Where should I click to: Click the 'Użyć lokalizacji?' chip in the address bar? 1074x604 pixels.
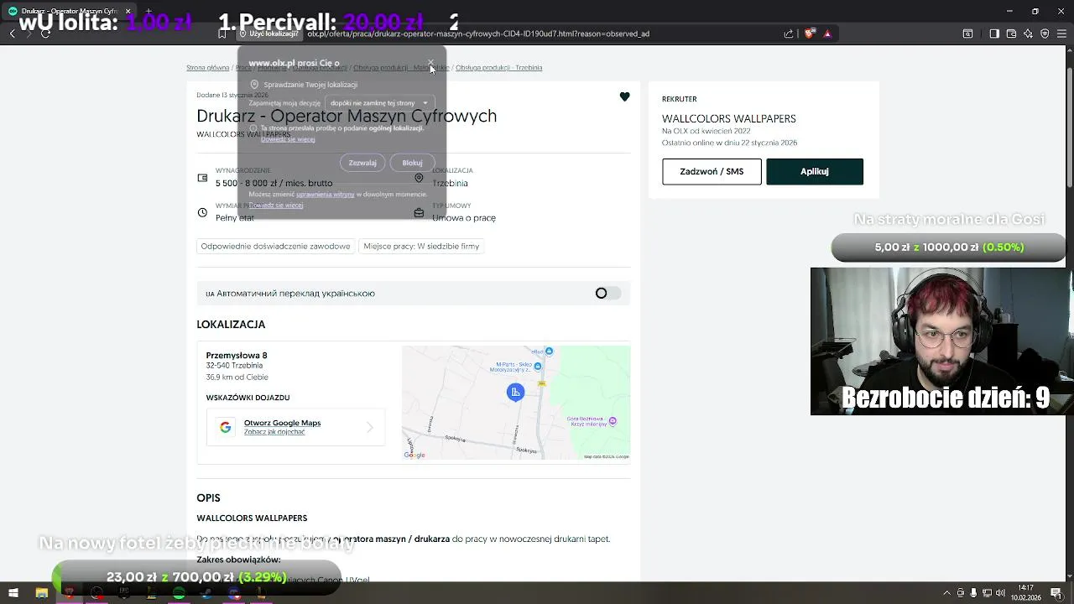click(269, 34)
